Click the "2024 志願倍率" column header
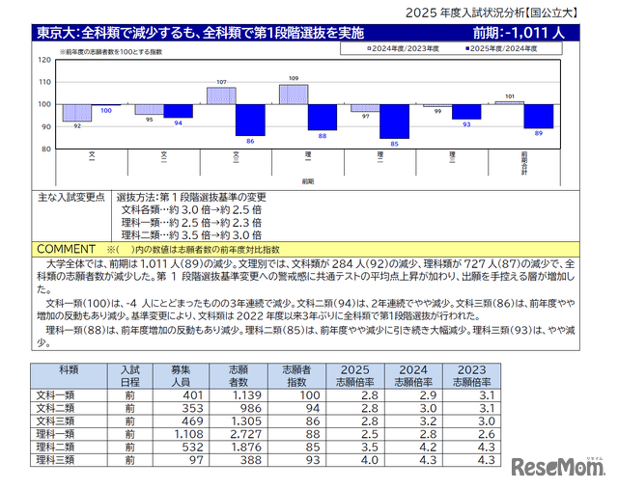 pyautogui.click(x=413, y=376)
